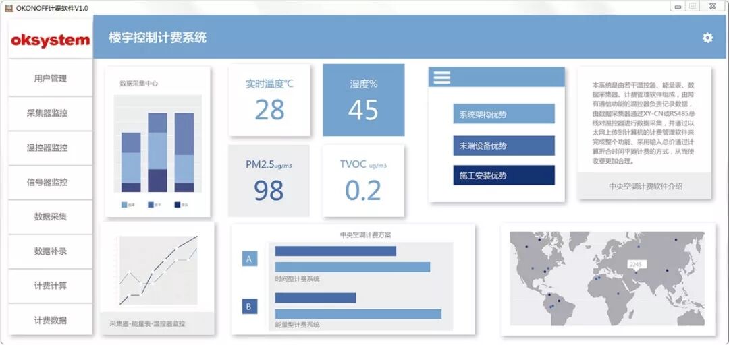
Task: Click the light bar above 能量型计费系统
Action: pyautogui.click(x=358, y=314)
